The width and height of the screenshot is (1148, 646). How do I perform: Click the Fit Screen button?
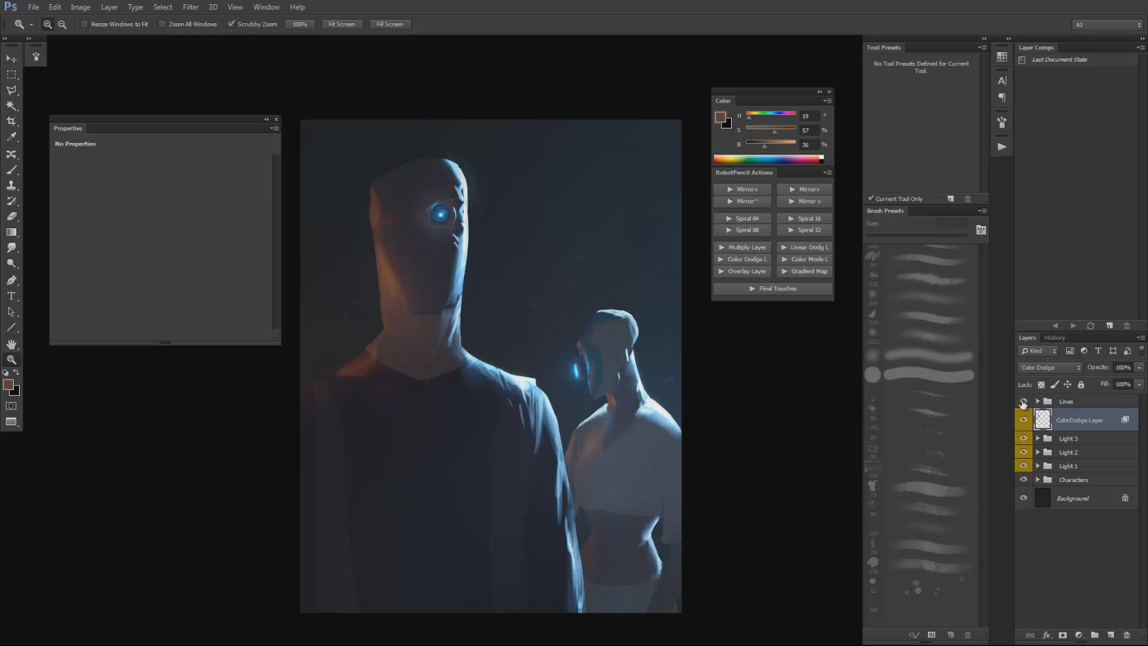[342, 24]
